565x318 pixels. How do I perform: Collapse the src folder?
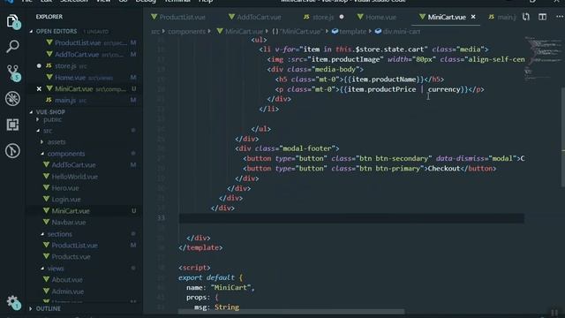click(x=48, y=131)
